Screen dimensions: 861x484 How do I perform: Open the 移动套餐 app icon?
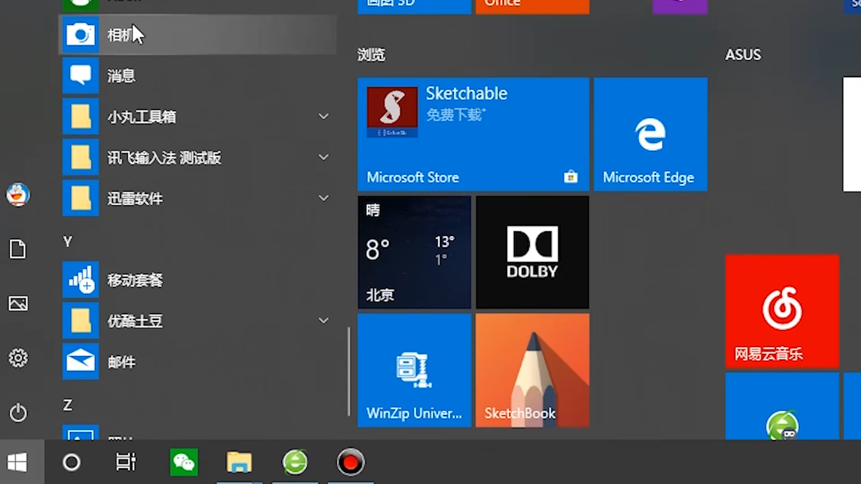pos(80,280)
